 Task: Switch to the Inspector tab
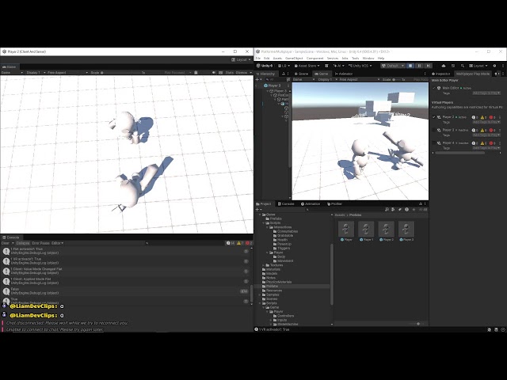coord(440,74)
